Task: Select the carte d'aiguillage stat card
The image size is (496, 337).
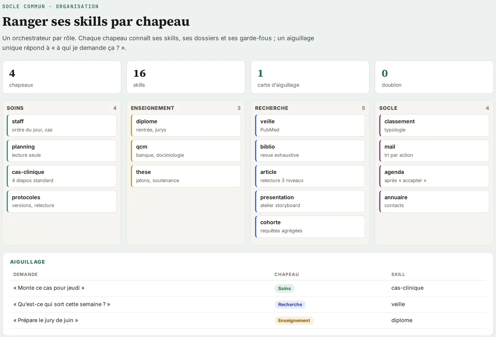Action: (x=310, y=77)
